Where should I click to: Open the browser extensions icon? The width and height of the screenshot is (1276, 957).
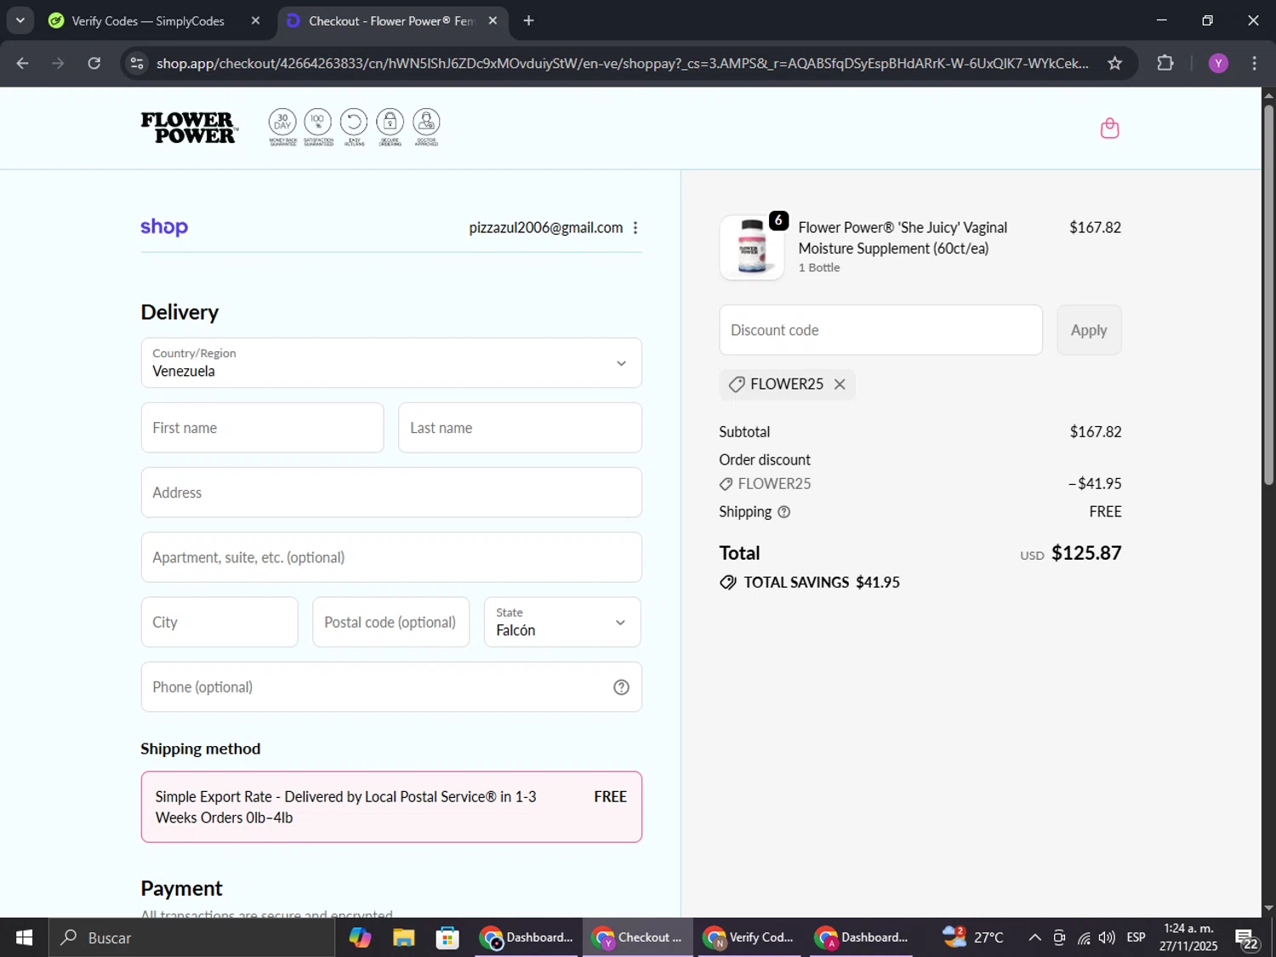[x=1165, y=63]
